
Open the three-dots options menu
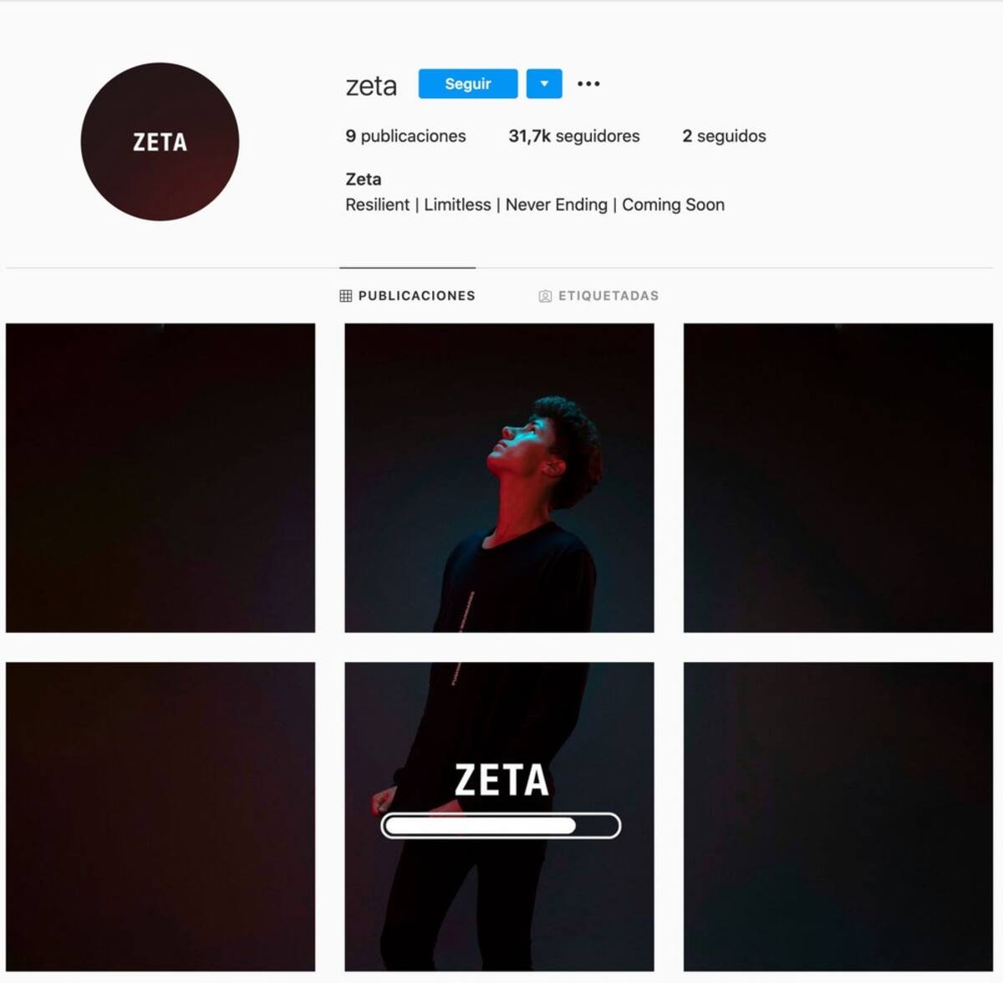tap(588, 84)
